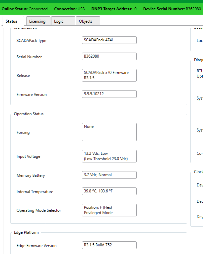Open the Logic tab
This screenshot has height=254, width=203.
(63, 21)
